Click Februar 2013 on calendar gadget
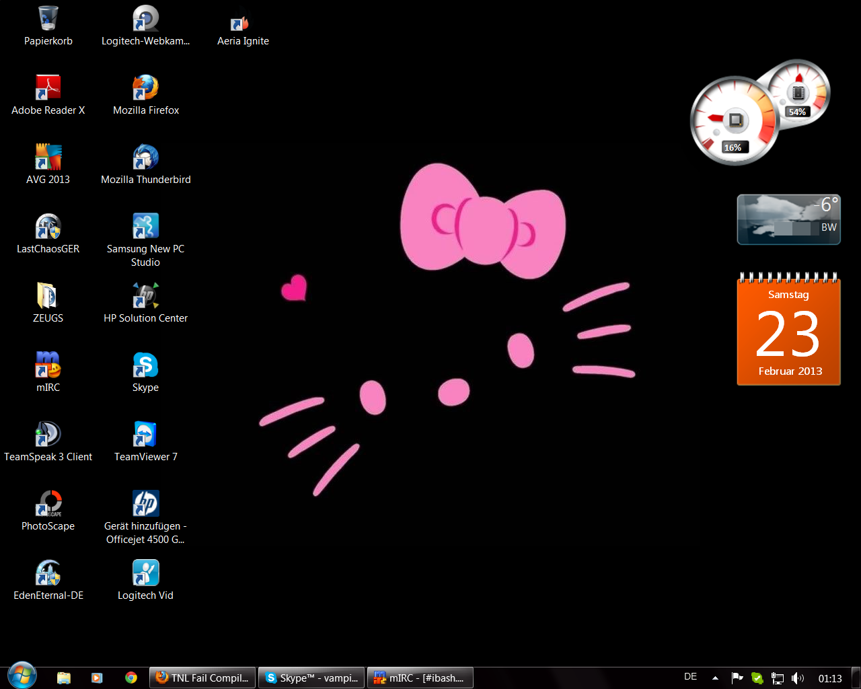Image resolution: width=861 pixels, height=689 pixels. coord(790,371)
